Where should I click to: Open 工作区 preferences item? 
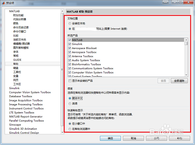tap(17, 84)
